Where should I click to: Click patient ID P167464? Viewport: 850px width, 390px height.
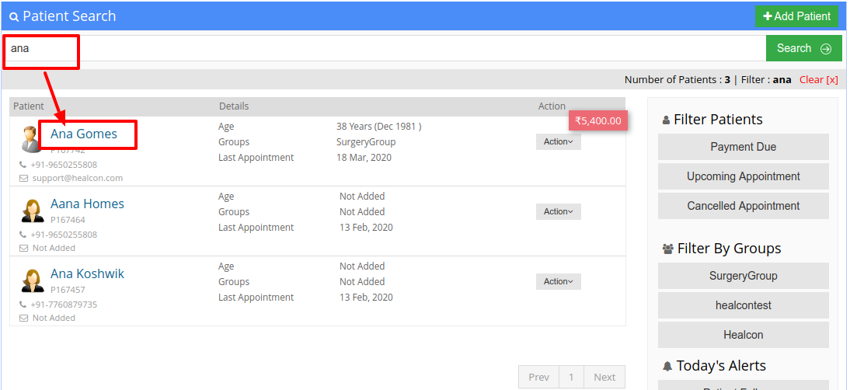(68, 220)
